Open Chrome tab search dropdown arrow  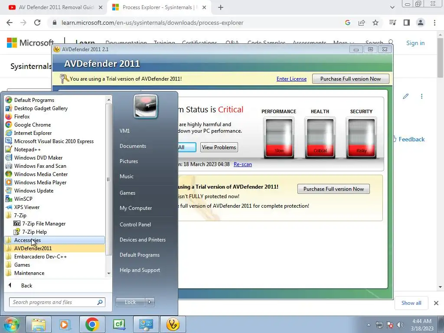point(392,7)
